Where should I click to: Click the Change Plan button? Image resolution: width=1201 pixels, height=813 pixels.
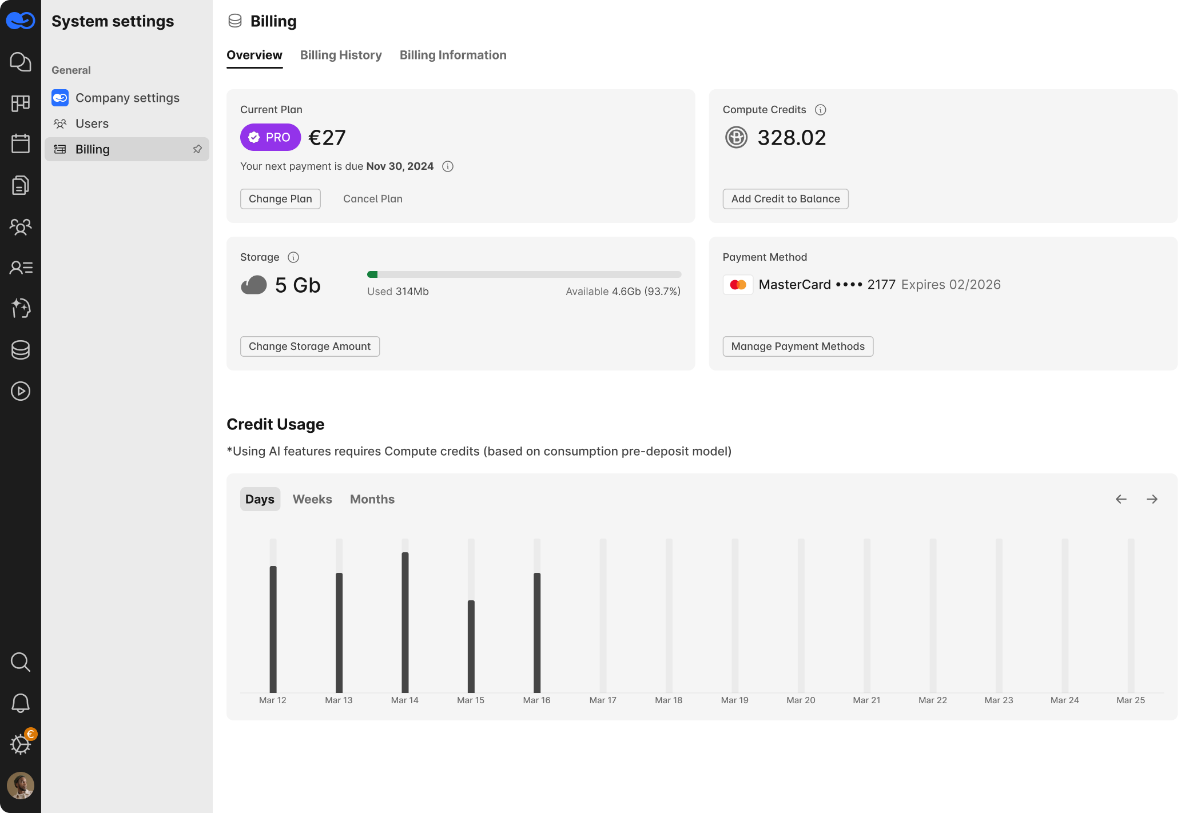(x=280, y=199)
